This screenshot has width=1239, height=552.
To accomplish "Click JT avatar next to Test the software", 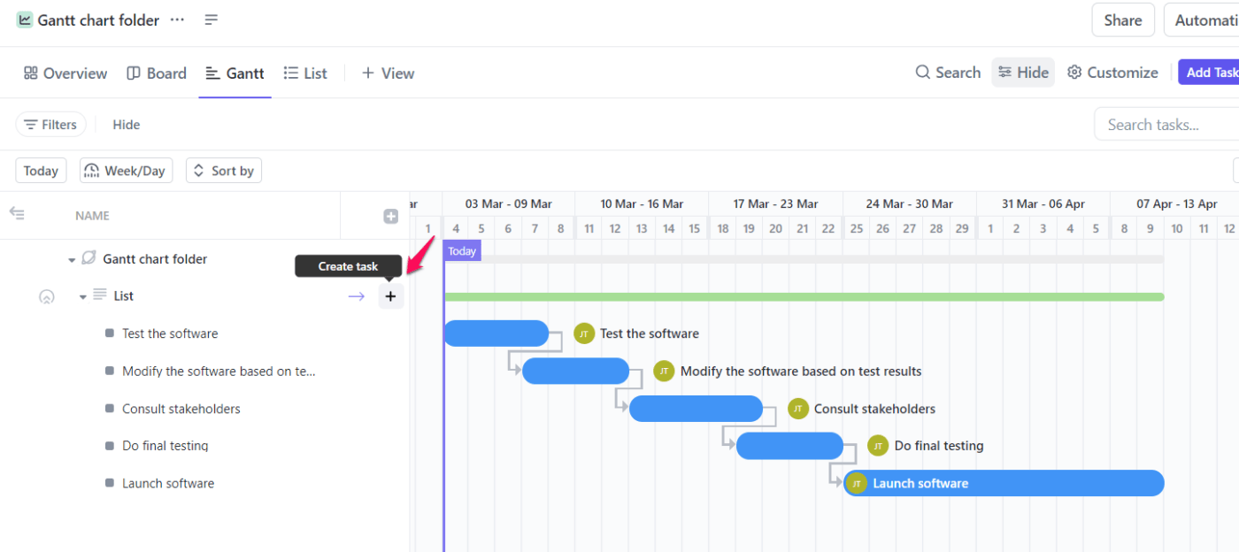I will point(583,333).
